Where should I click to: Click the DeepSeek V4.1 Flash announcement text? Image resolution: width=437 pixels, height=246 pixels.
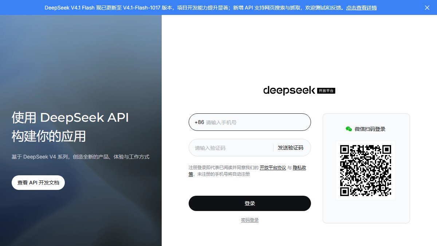tap(194, 8)
